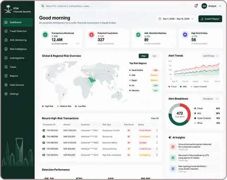Screen dimensions: 227x180
Task: Go to Fraud Detection page
Action: tap(18, 31)
